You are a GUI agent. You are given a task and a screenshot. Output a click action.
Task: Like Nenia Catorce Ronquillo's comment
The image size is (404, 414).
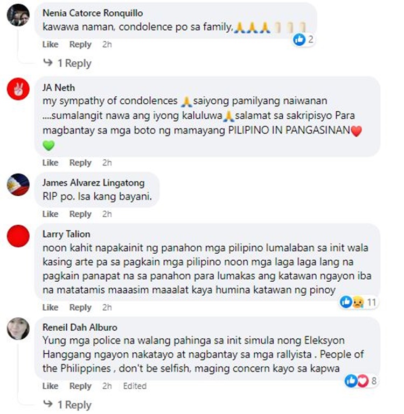[x=50, y=44]
